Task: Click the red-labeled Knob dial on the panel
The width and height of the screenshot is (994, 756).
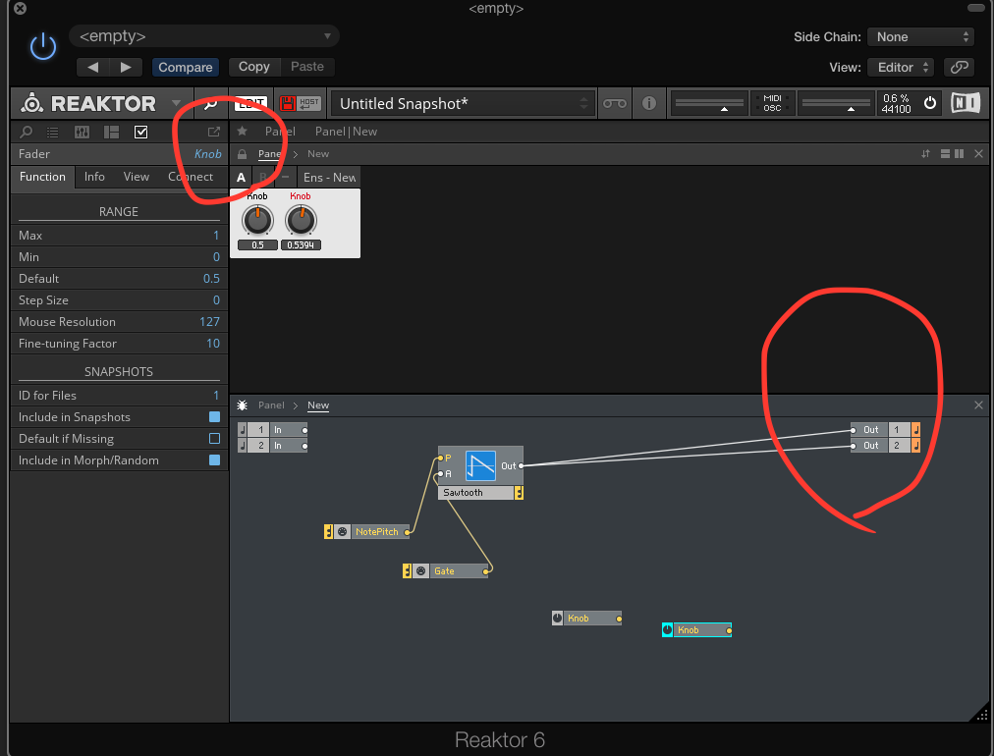Action: pos(301,221)
